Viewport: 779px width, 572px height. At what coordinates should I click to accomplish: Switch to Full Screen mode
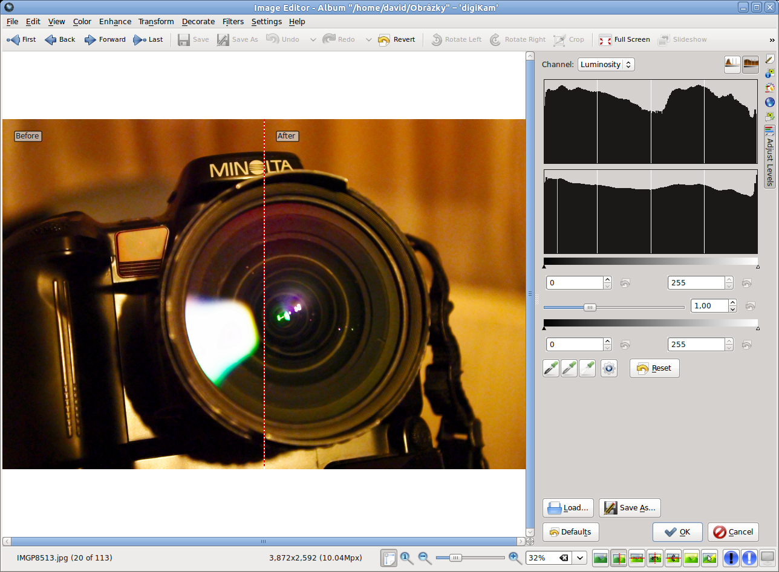(x=624, y=39)
